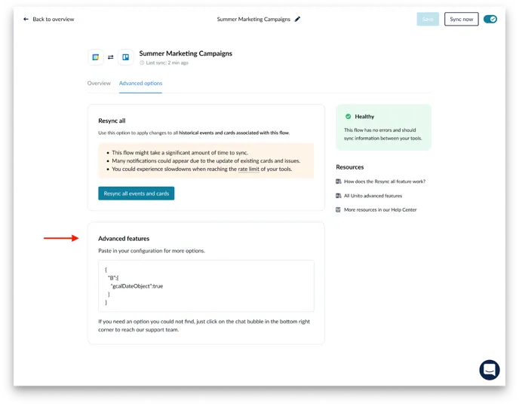
Task: Select the Advanced options tab
Action: coord(140,83)
